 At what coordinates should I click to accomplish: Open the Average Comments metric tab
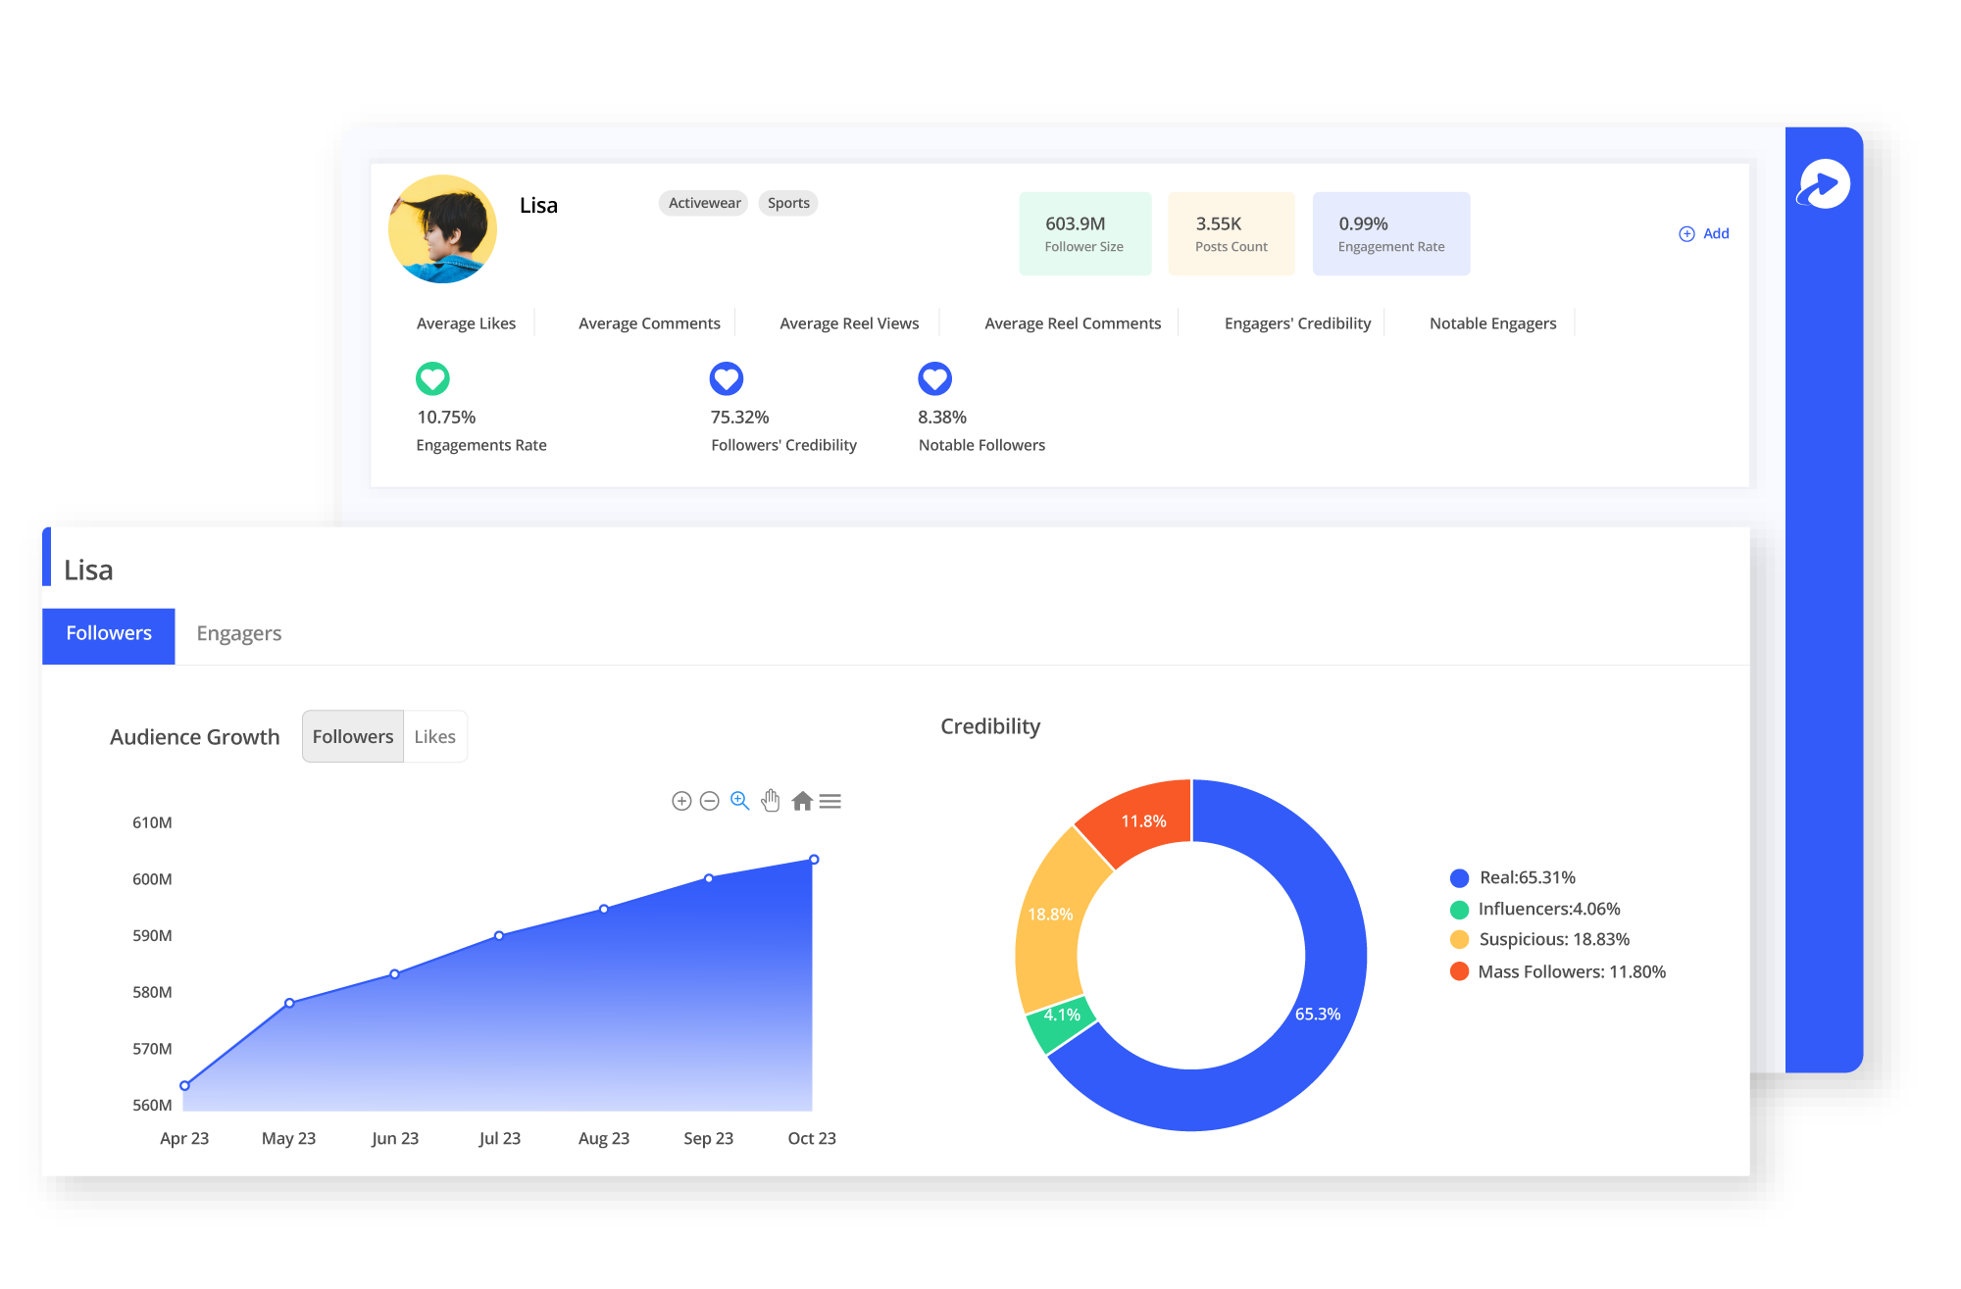coord(649,323)
